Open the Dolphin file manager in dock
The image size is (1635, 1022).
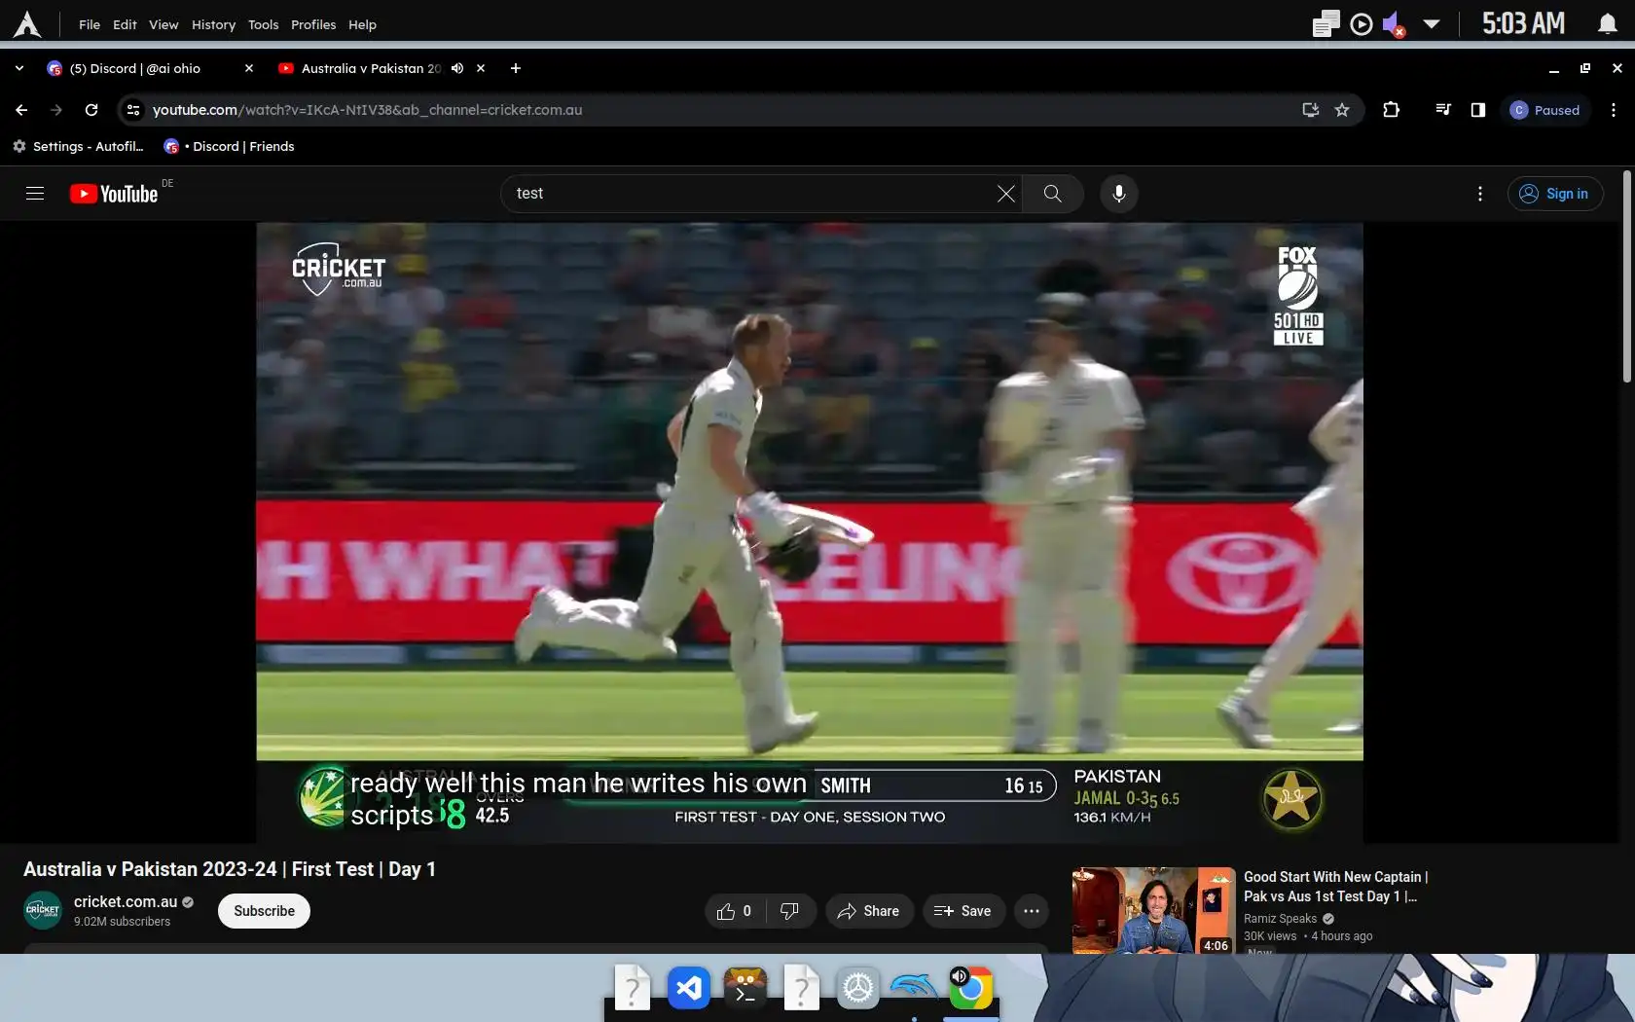point(914,989)
